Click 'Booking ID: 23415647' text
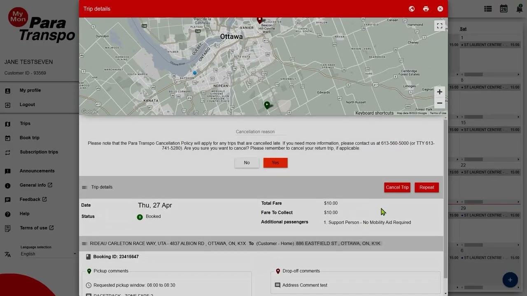Viewport: 527px width, 296px height. tap(116, 257)
